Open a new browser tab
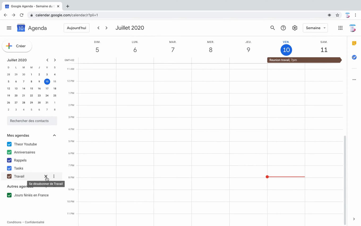 pyautogui.click(x=68, y=6)
